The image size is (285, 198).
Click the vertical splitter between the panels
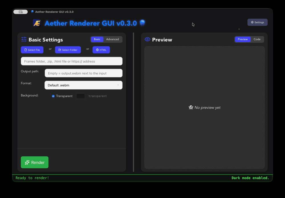(x=133, y=102)
